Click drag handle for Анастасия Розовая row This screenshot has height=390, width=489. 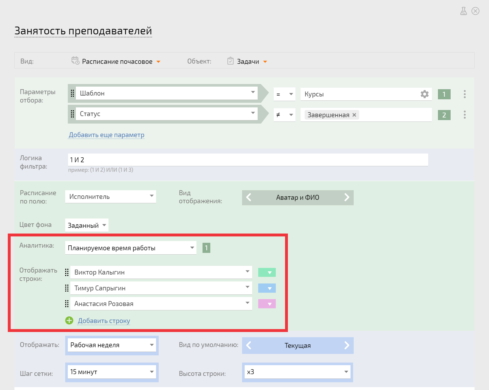(67, 304)
